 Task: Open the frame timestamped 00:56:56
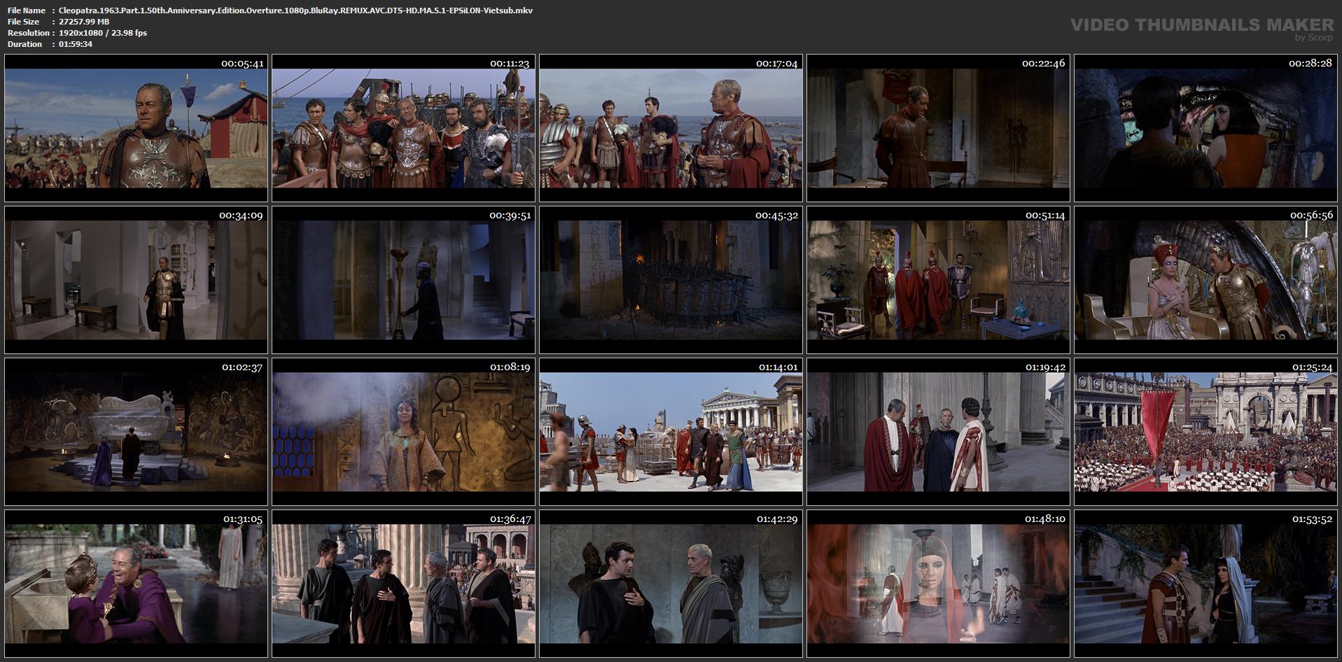(1205, 280)
